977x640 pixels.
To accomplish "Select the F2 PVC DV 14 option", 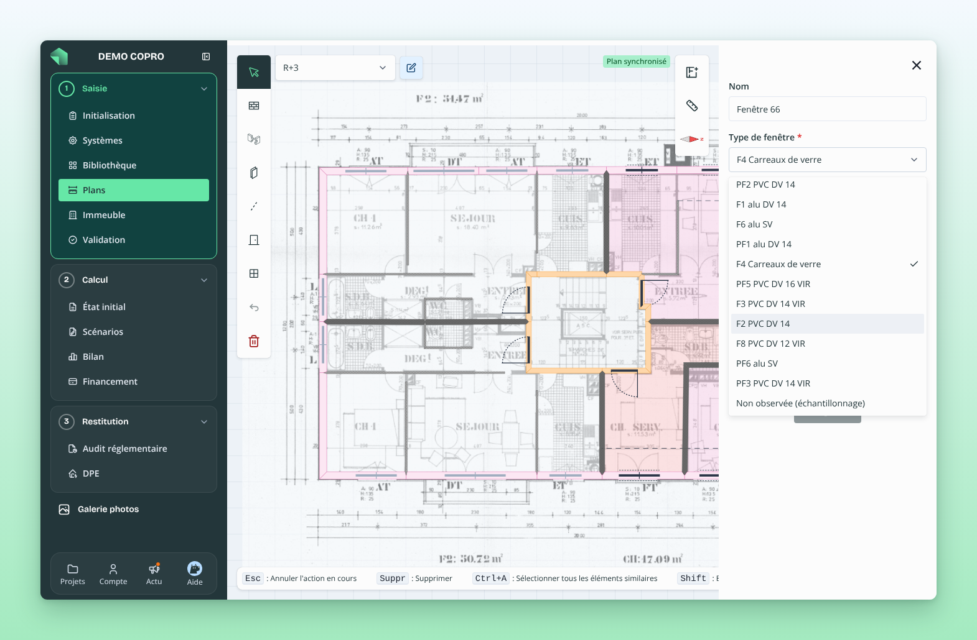I will (x=828, y=324).
